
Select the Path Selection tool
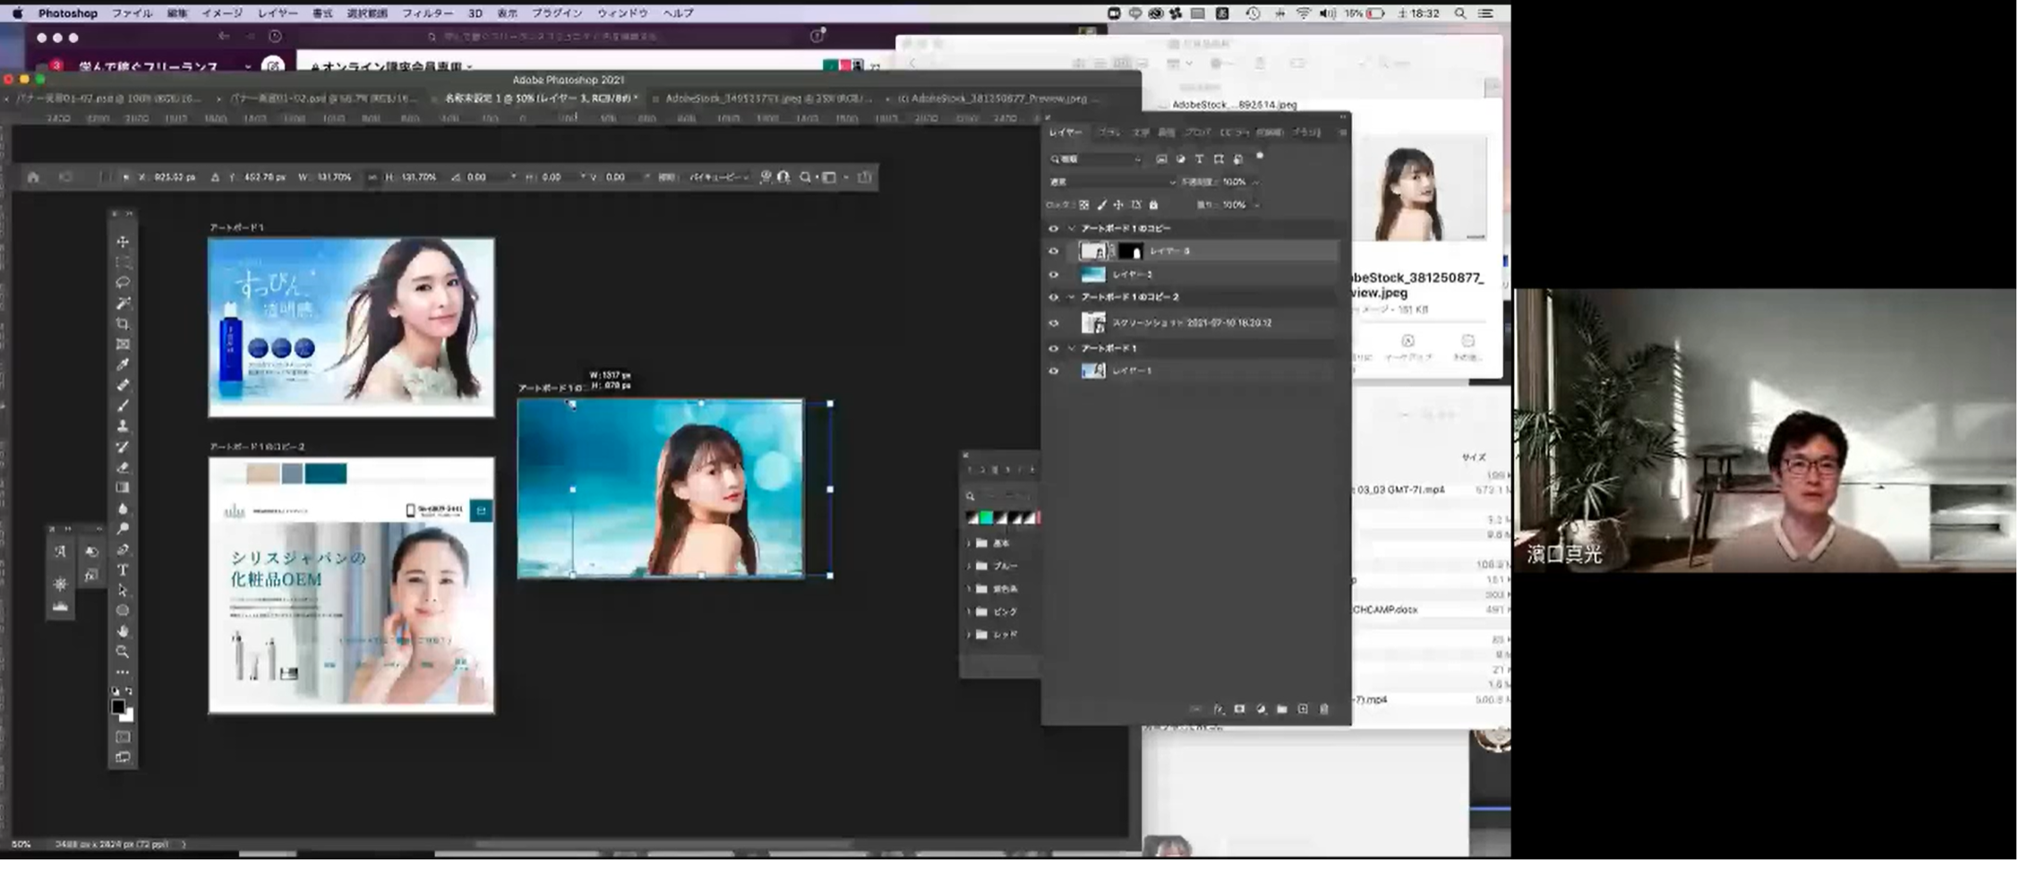(123, 591)
